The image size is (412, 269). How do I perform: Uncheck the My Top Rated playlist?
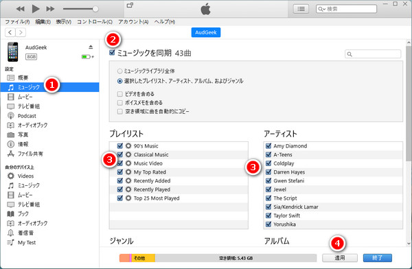click(119, 172)
